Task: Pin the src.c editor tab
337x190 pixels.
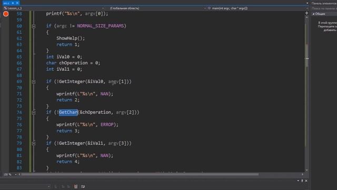Action: pos(13,3)
